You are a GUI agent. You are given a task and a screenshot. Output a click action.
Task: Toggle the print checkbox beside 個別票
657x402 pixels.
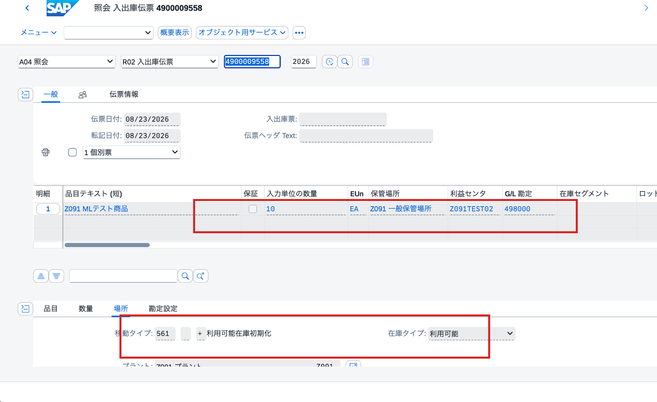coord(72,152)
